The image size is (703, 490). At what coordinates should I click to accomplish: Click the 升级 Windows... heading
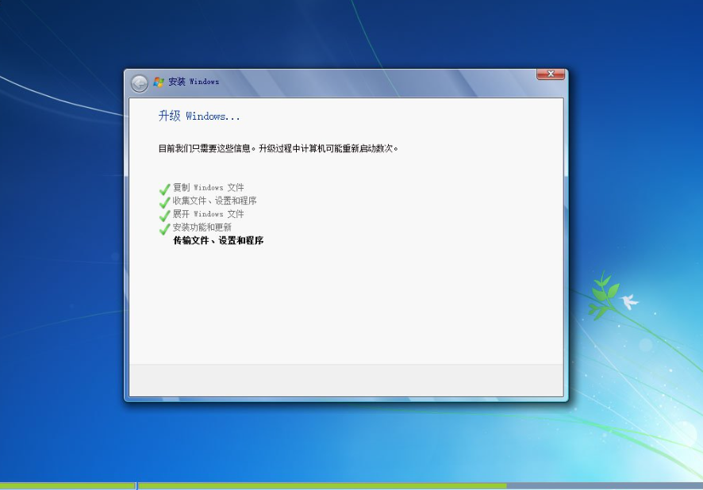click(x=199, y=116)
